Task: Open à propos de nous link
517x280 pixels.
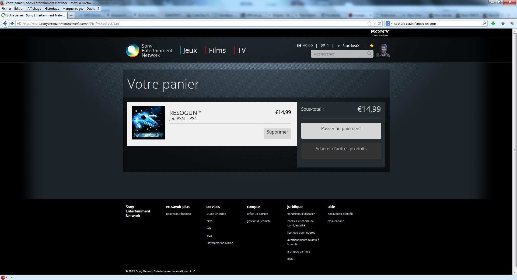Action: [299, 251]
